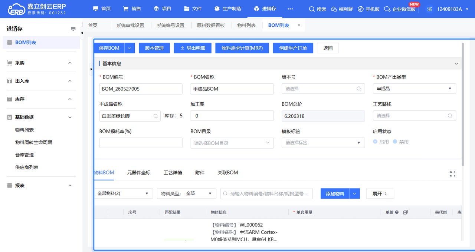Click search icon in 版本号 field
Viewport: 475px width, 252px height.
(x=358, y=89)
